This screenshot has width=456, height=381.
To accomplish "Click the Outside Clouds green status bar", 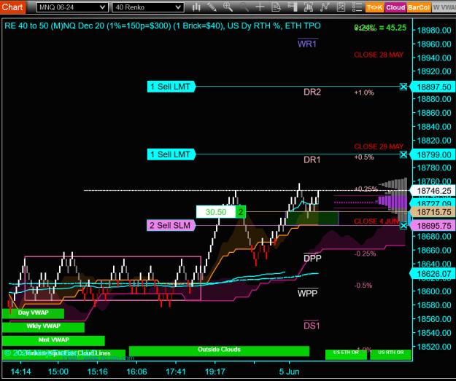I will point(219,350).
